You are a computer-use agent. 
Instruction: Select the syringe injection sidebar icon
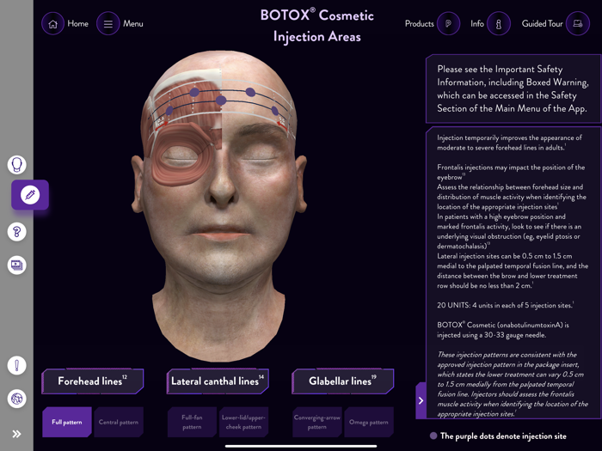click(x=30, y=195)
